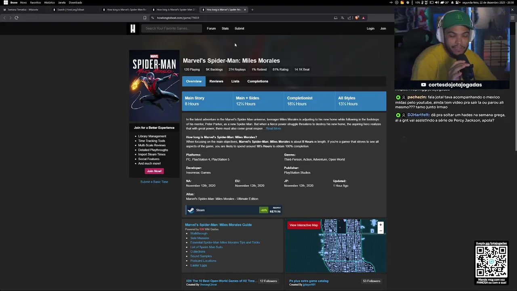Screen dimensions: 517x291
Task: Open Essential Tips and Tricks guide link
Action: pyautogui.click(x=225, y=242)
